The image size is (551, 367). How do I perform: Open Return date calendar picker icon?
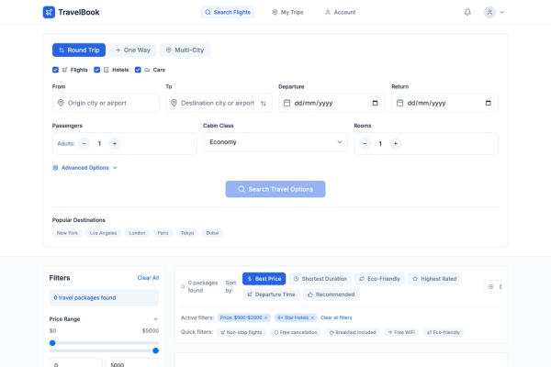tap(489, 103)
